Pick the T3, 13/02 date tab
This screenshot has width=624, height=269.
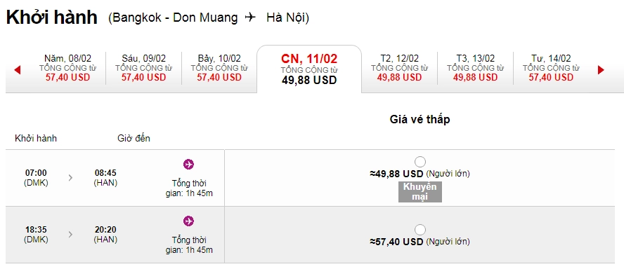pos(475,68)
